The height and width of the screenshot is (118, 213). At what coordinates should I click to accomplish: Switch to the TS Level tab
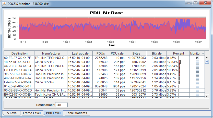(11, 113)
